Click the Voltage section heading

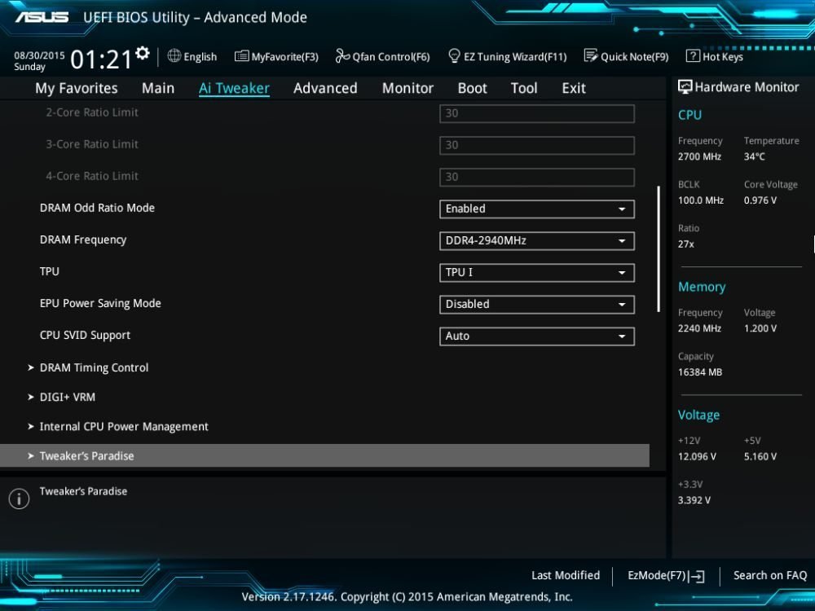pyautogui.click(x=699, y=415)
